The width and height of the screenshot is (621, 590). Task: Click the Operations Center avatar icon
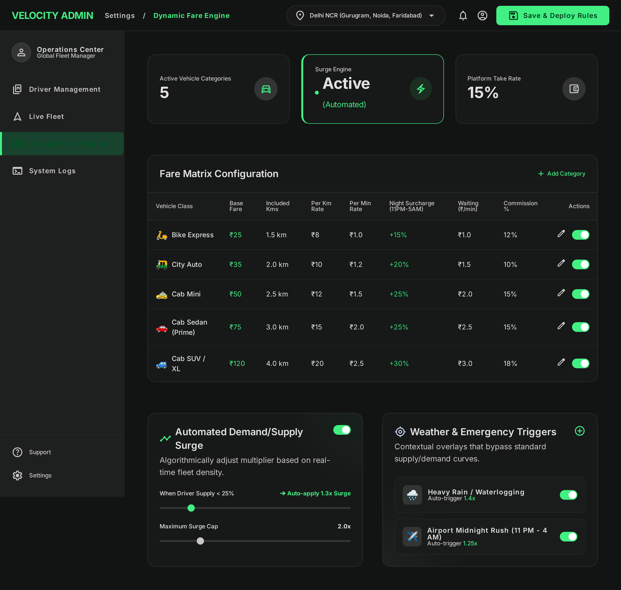[x=21, y=52]
